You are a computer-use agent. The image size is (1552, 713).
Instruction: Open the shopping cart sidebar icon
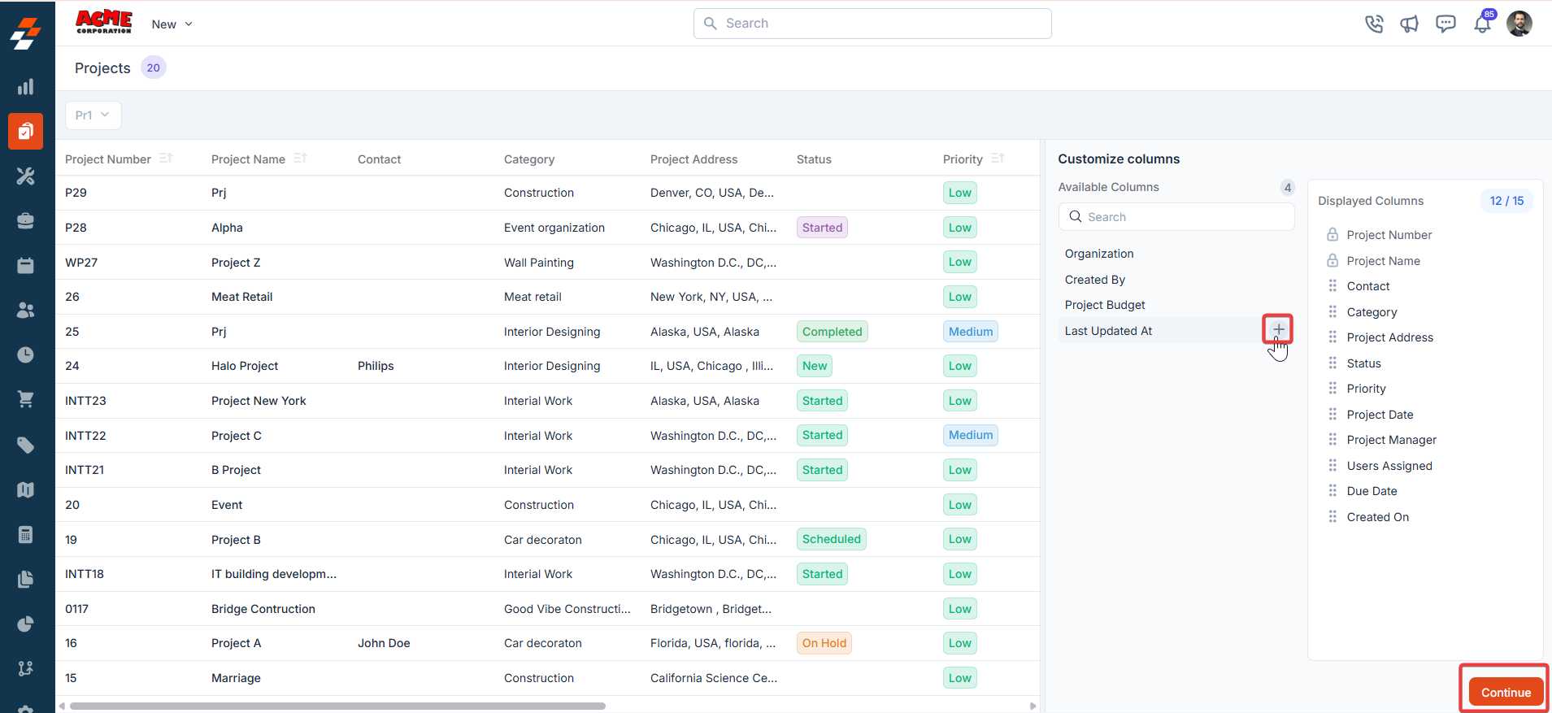pyautogui.click(x=26, y=399)
